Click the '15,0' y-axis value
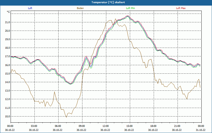The image size is (212, 133). tap(8, 74)
